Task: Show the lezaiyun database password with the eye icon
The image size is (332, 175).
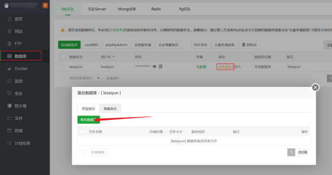Action: tap(154, 67)
